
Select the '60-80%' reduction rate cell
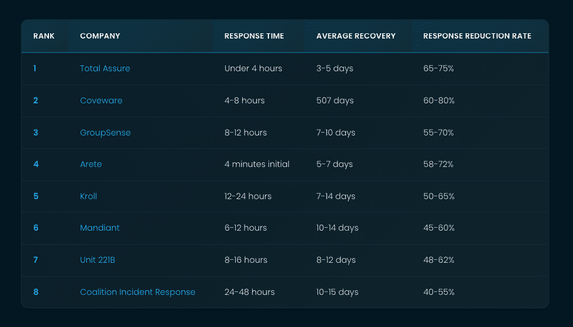coord(439,100)
